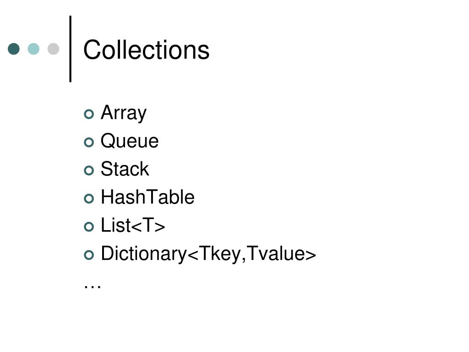Select the HashTable list item text
This screenshot has height=352, width=469.
point(148,197)
